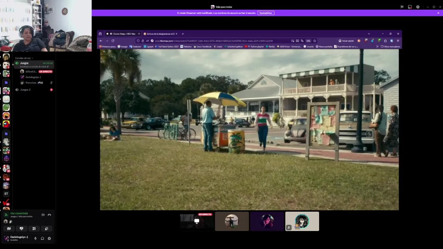Click 'Establece un estado de canal' text
Viewport: 443px width, 249px height.
coord(33,66)
